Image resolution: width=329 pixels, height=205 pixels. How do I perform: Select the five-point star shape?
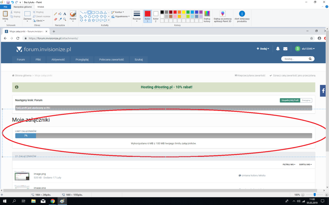[x=89, y=20]
